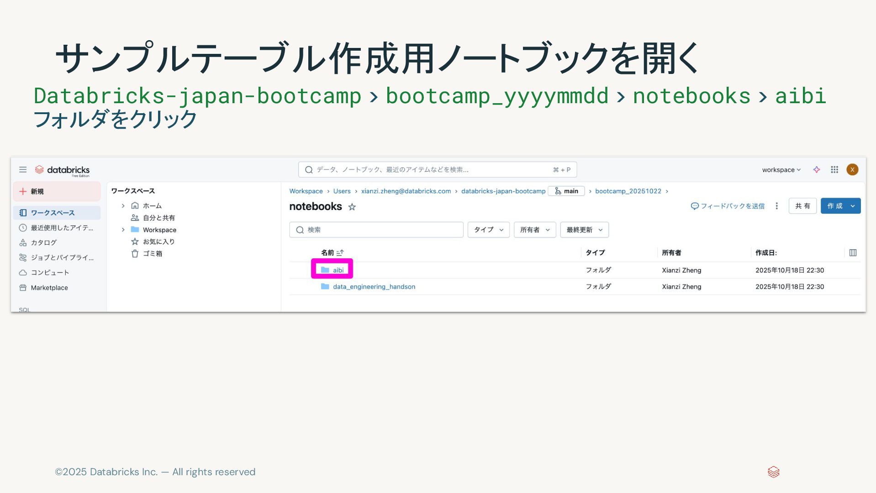Open the Databricks Assistant sparkle icon

tap(817, 169)
